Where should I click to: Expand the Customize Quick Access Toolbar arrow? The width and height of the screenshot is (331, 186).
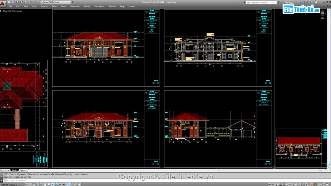[73, 2]
